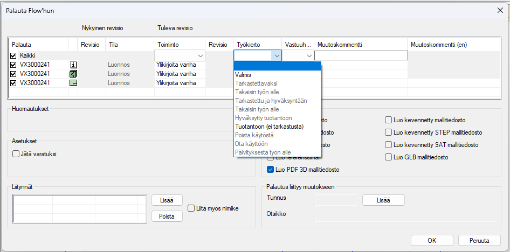Uncheck the Kaikki checkbox

click(x=13, y=55)
